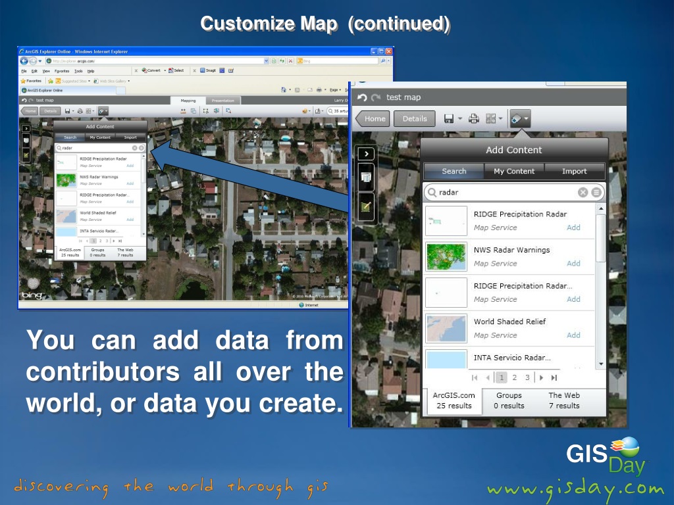Expand the side panel chevron in the enlarged map

(x=366, y=154)
